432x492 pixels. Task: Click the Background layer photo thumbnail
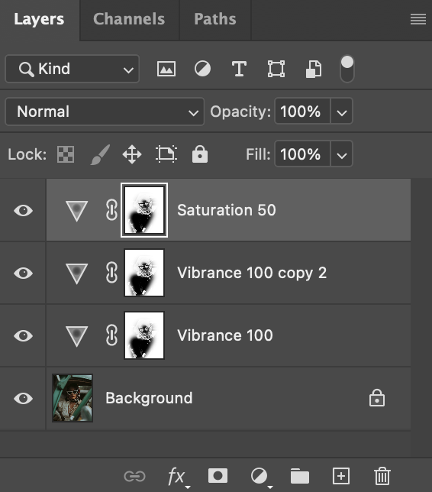point(73,398)
